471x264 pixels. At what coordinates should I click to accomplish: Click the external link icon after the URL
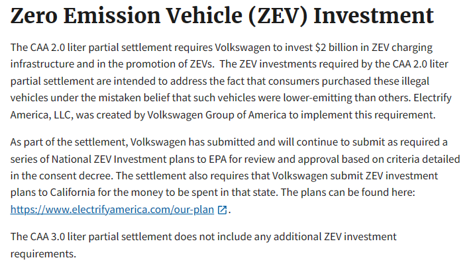(222, 210)
